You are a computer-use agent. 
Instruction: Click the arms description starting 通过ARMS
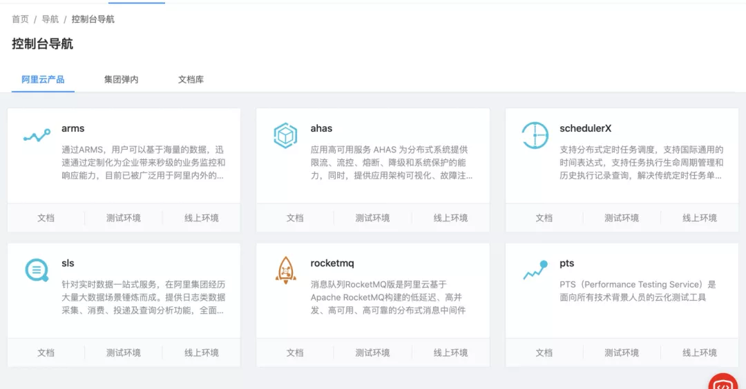click(x=143, y=163)
